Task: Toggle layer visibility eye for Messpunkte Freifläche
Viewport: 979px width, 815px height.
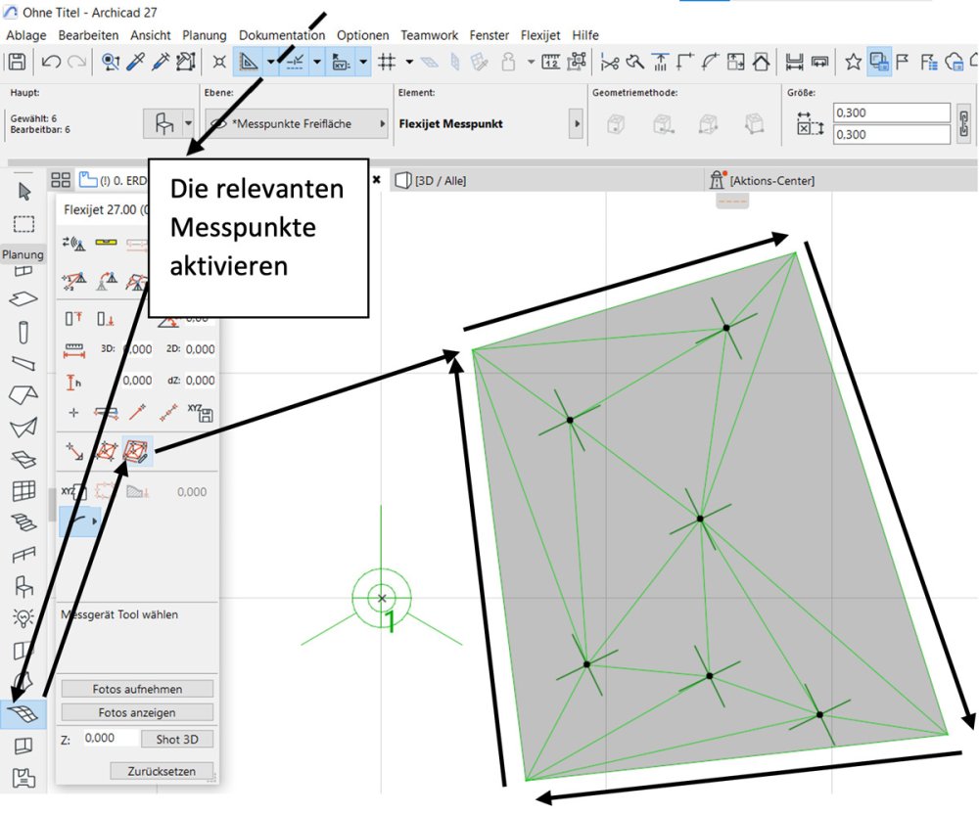Action: (x=218, y=123)
